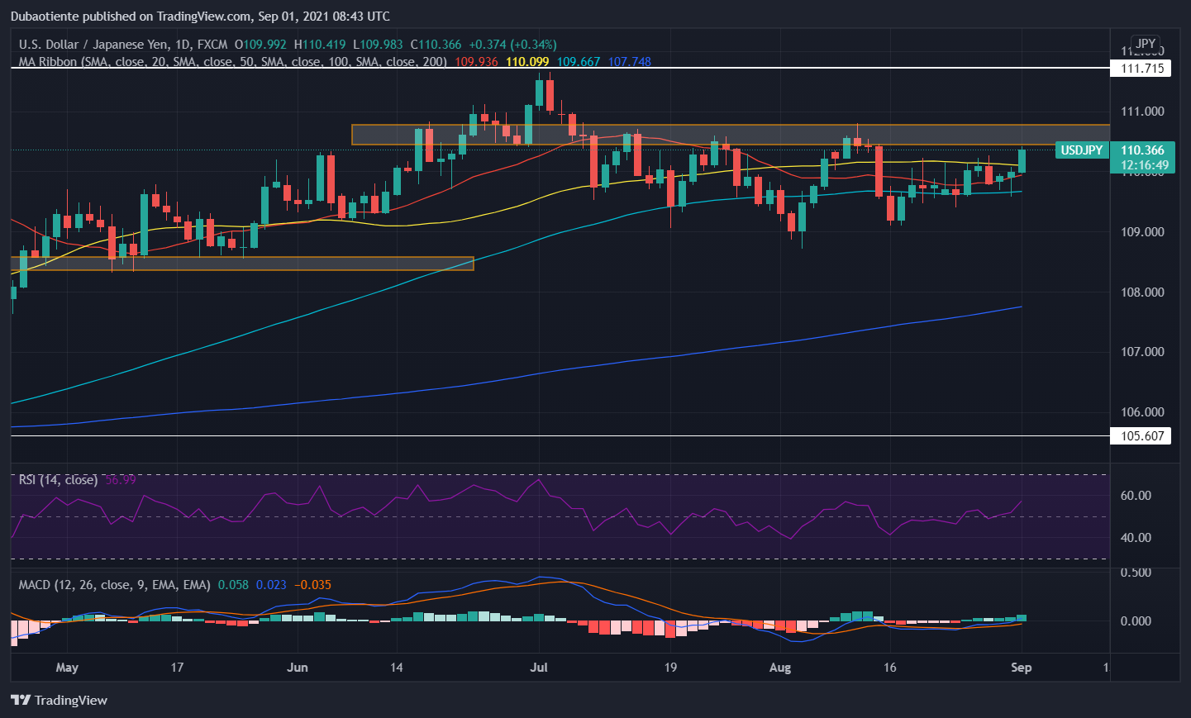Click the 105.607 horizontal line price label
Viewport: 1191px width, 718px height.
pos(1141,435)
